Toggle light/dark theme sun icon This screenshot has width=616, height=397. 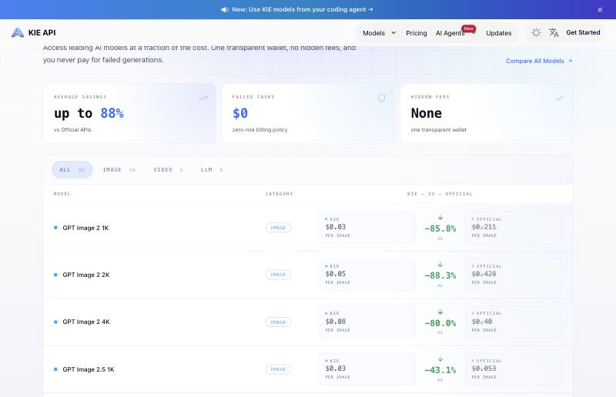(x=536, y=32)
